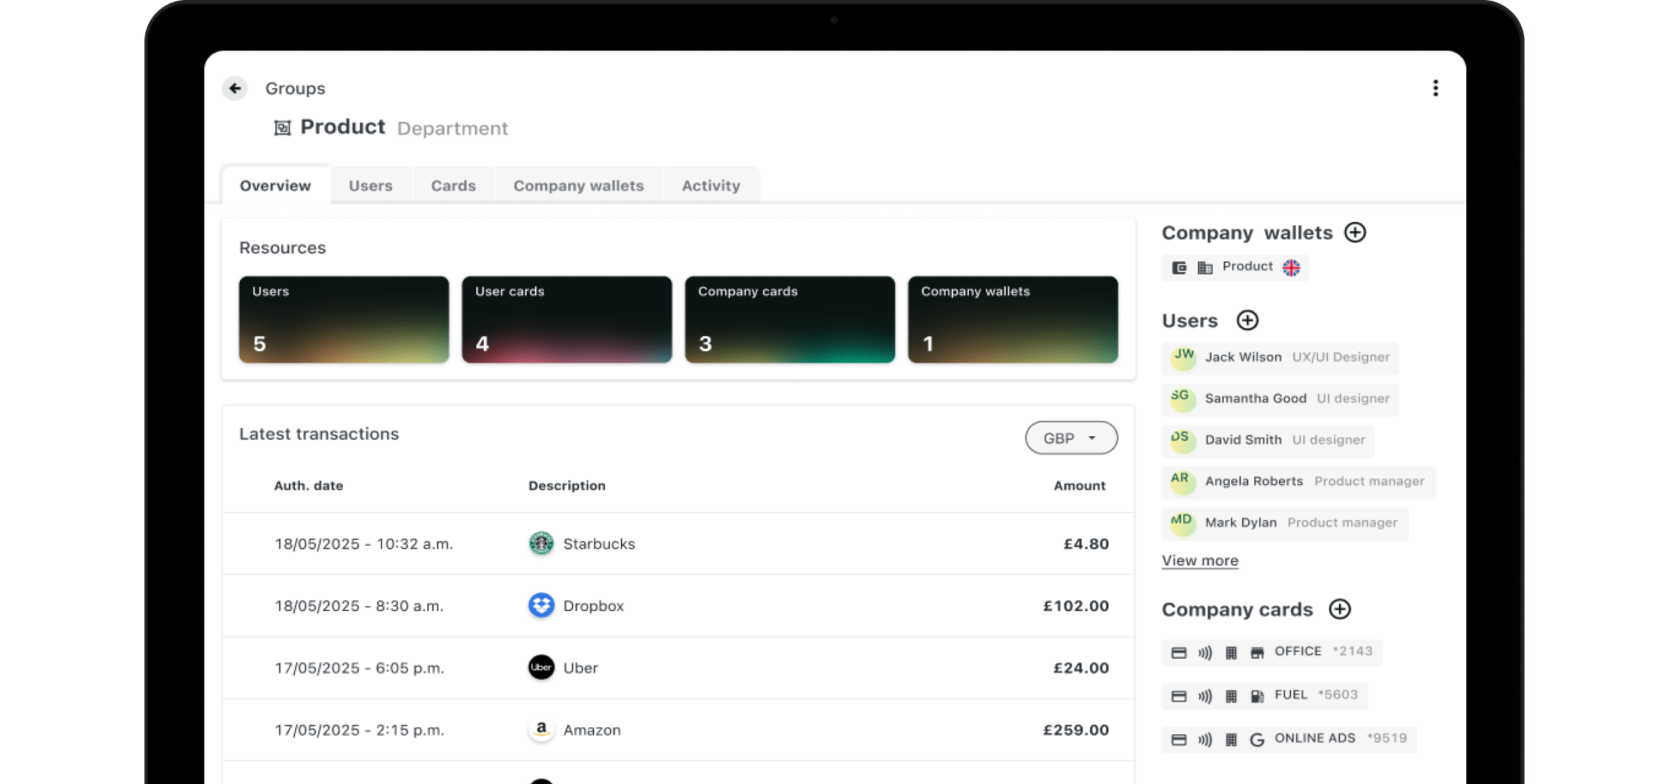The image size is (1657, 784).
Task: Click View more under Users list
Action: pyautogui.click(x=1200, y=561)
